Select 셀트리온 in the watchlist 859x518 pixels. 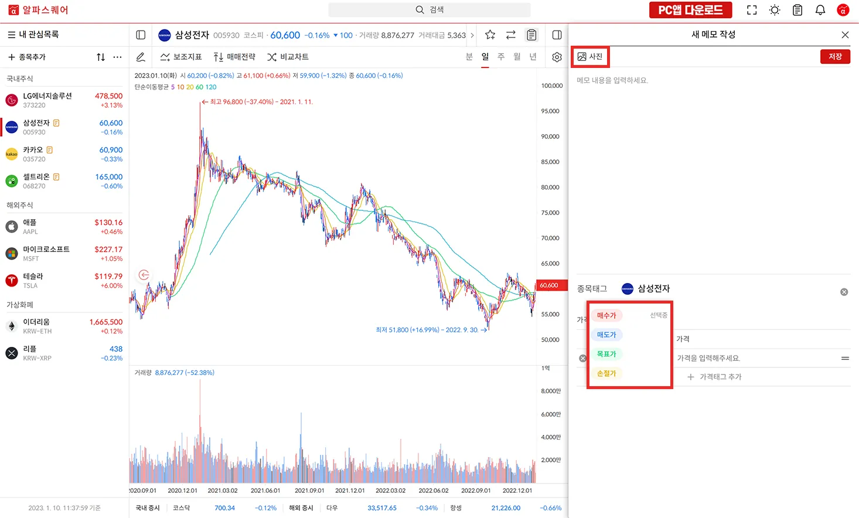64,181
